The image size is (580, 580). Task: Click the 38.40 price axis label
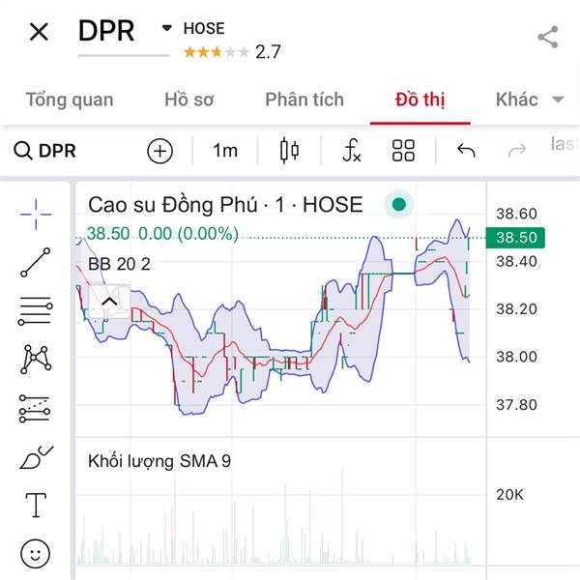516,262
